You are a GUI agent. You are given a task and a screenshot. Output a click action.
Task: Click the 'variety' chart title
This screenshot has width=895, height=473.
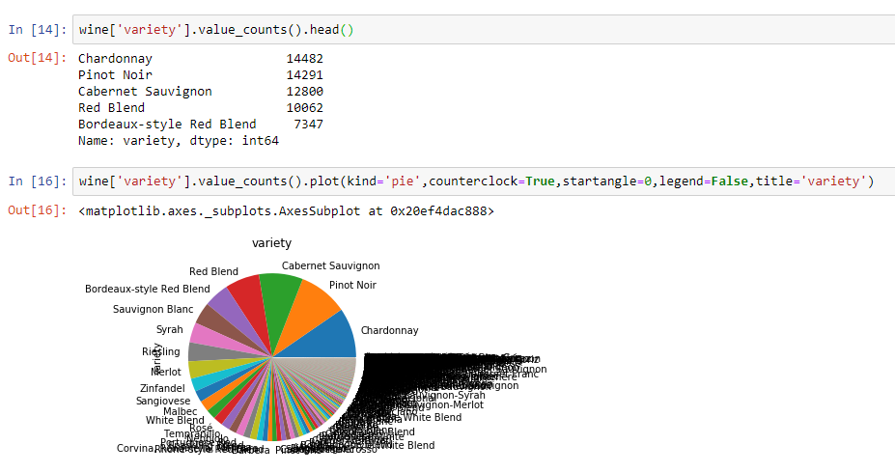point(271,243)
